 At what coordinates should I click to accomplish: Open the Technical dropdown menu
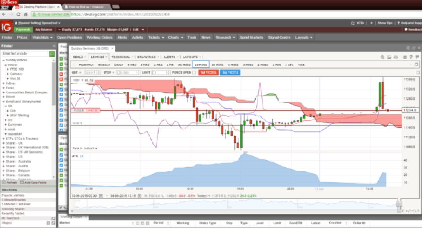pos(121,57)
